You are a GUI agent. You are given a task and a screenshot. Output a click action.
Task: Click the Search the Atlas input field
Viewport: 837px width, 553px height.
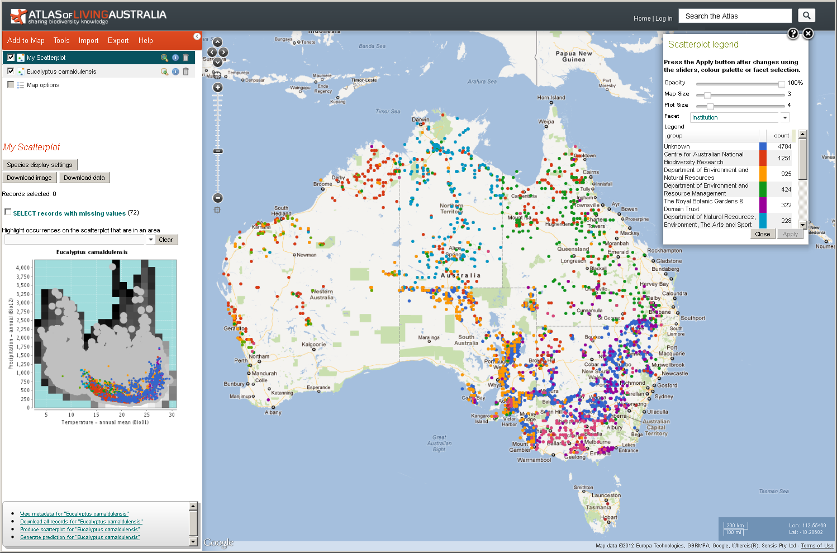735,16
